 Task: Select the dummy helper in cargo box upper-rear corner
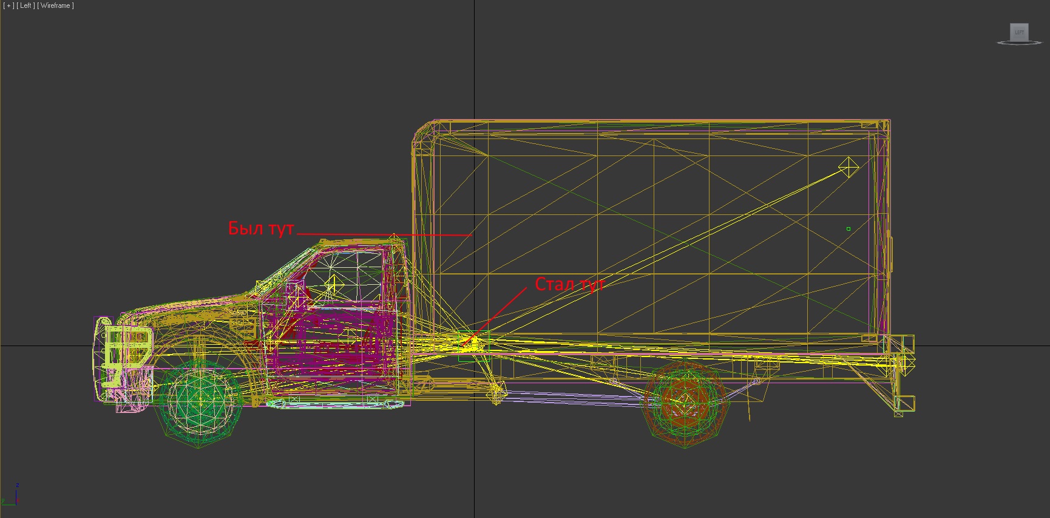pyautogui.click(x=848, y=167)
